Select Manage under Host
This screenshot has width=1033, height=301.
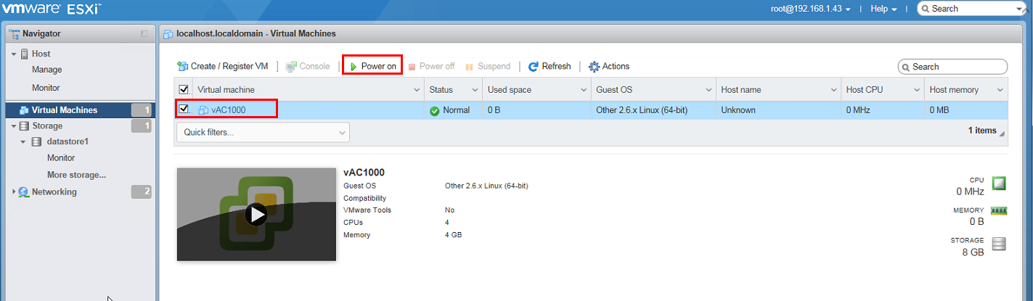coord(47,70)
